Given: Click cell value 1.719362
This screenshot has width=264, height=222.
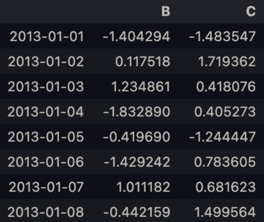Looking at the screenshot, I should [x=227, y=61].
